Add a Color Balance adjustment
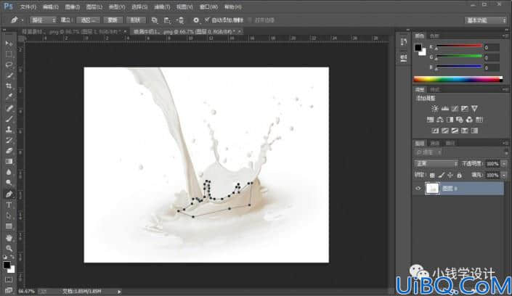The image size is (512, 296). (440, 120)
